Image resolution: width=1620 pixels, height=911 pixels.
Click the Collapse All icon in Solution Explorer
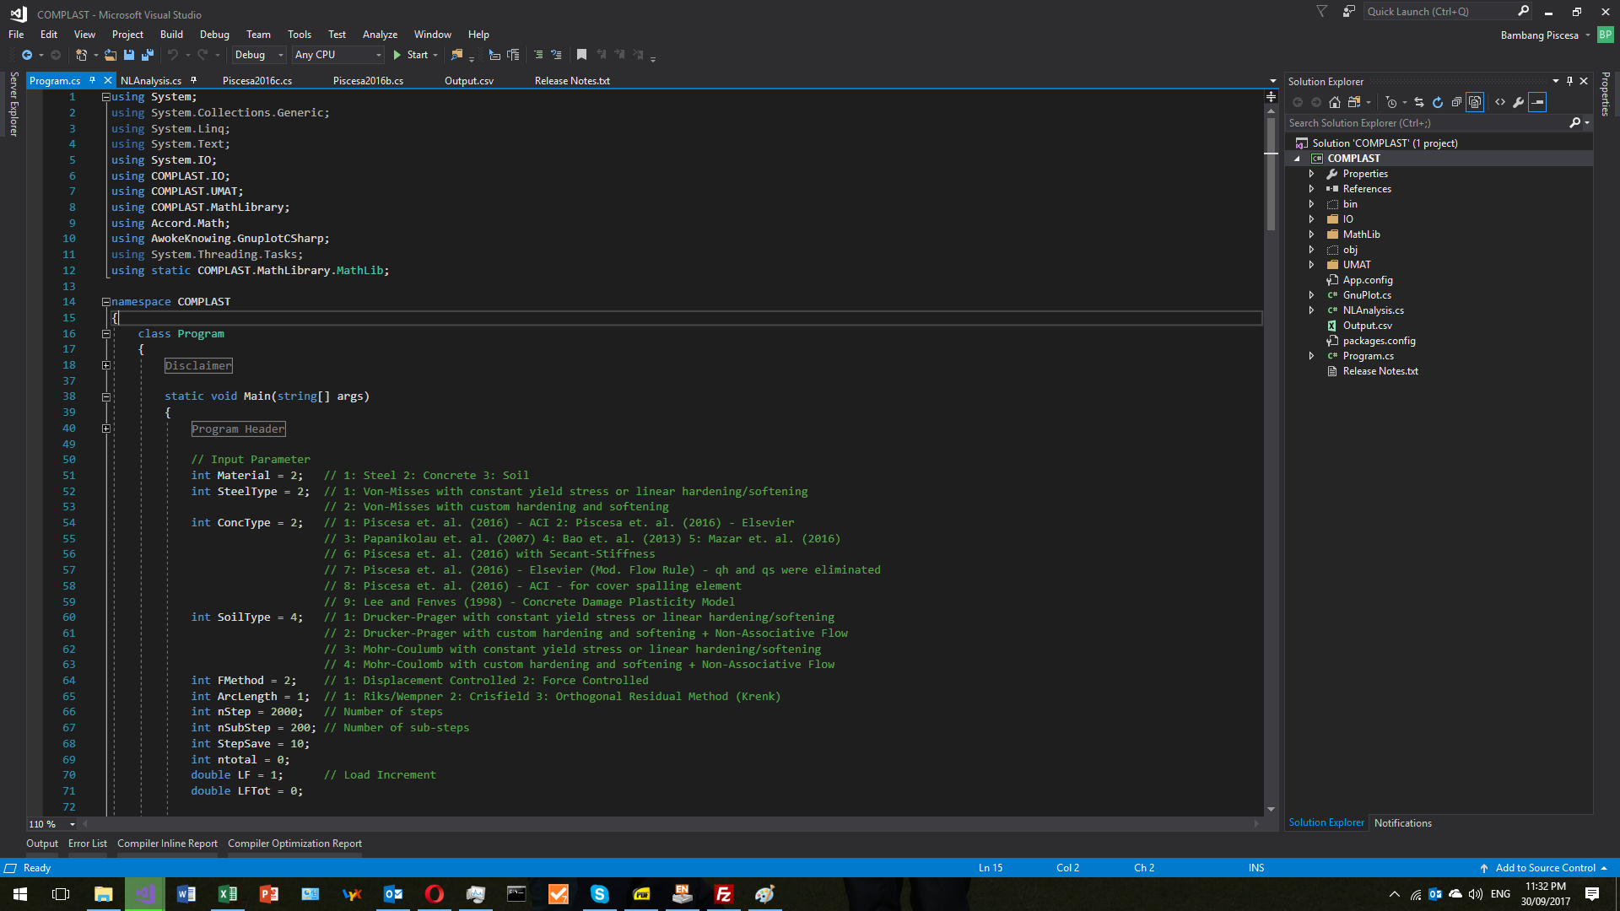[1456, 102]
